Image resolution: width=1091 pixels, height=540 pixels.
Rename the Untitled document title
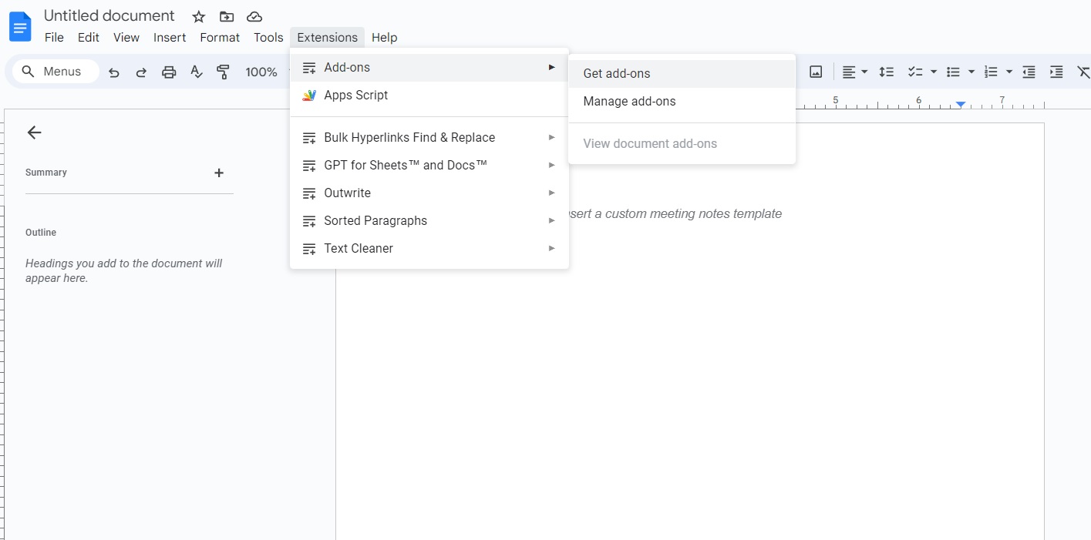coord(109,16)
